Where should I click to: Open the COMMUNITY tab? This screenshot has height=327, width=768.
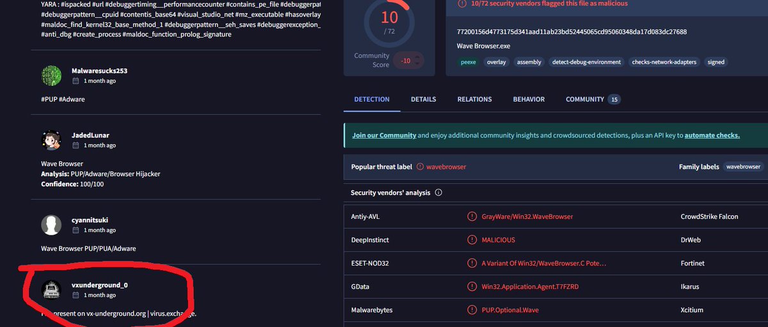tap(593, 99)
